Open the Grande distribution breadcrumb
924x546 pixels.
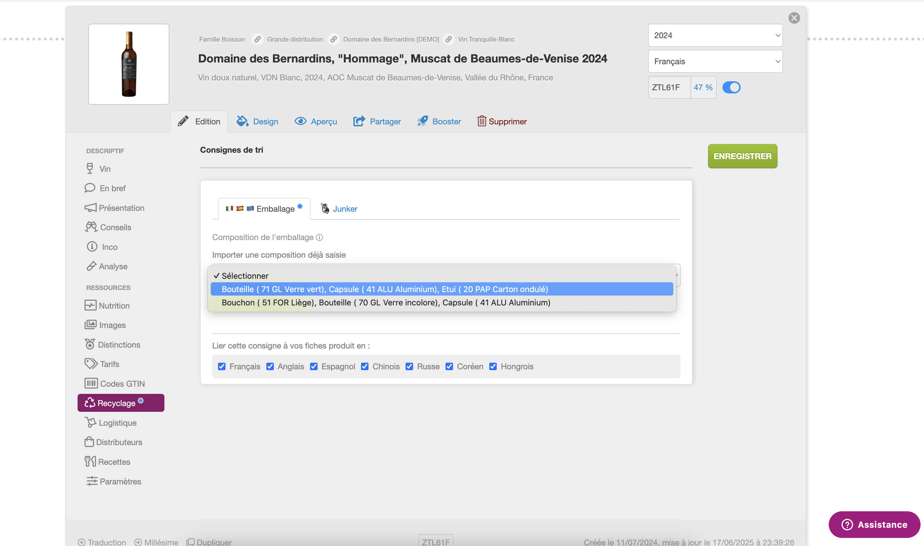click(x=295, y=39)
